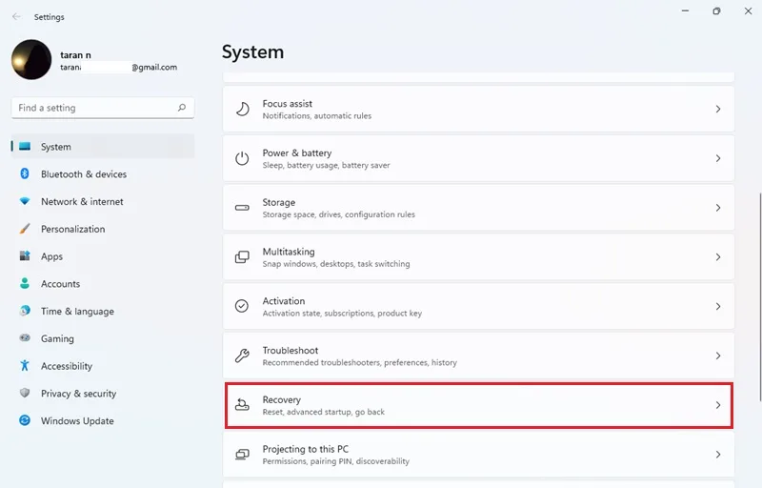The width and height of the screenshot is (762, 488).
Task: Click the Apps icon in sidebar
Action: (x=25, y=255)
